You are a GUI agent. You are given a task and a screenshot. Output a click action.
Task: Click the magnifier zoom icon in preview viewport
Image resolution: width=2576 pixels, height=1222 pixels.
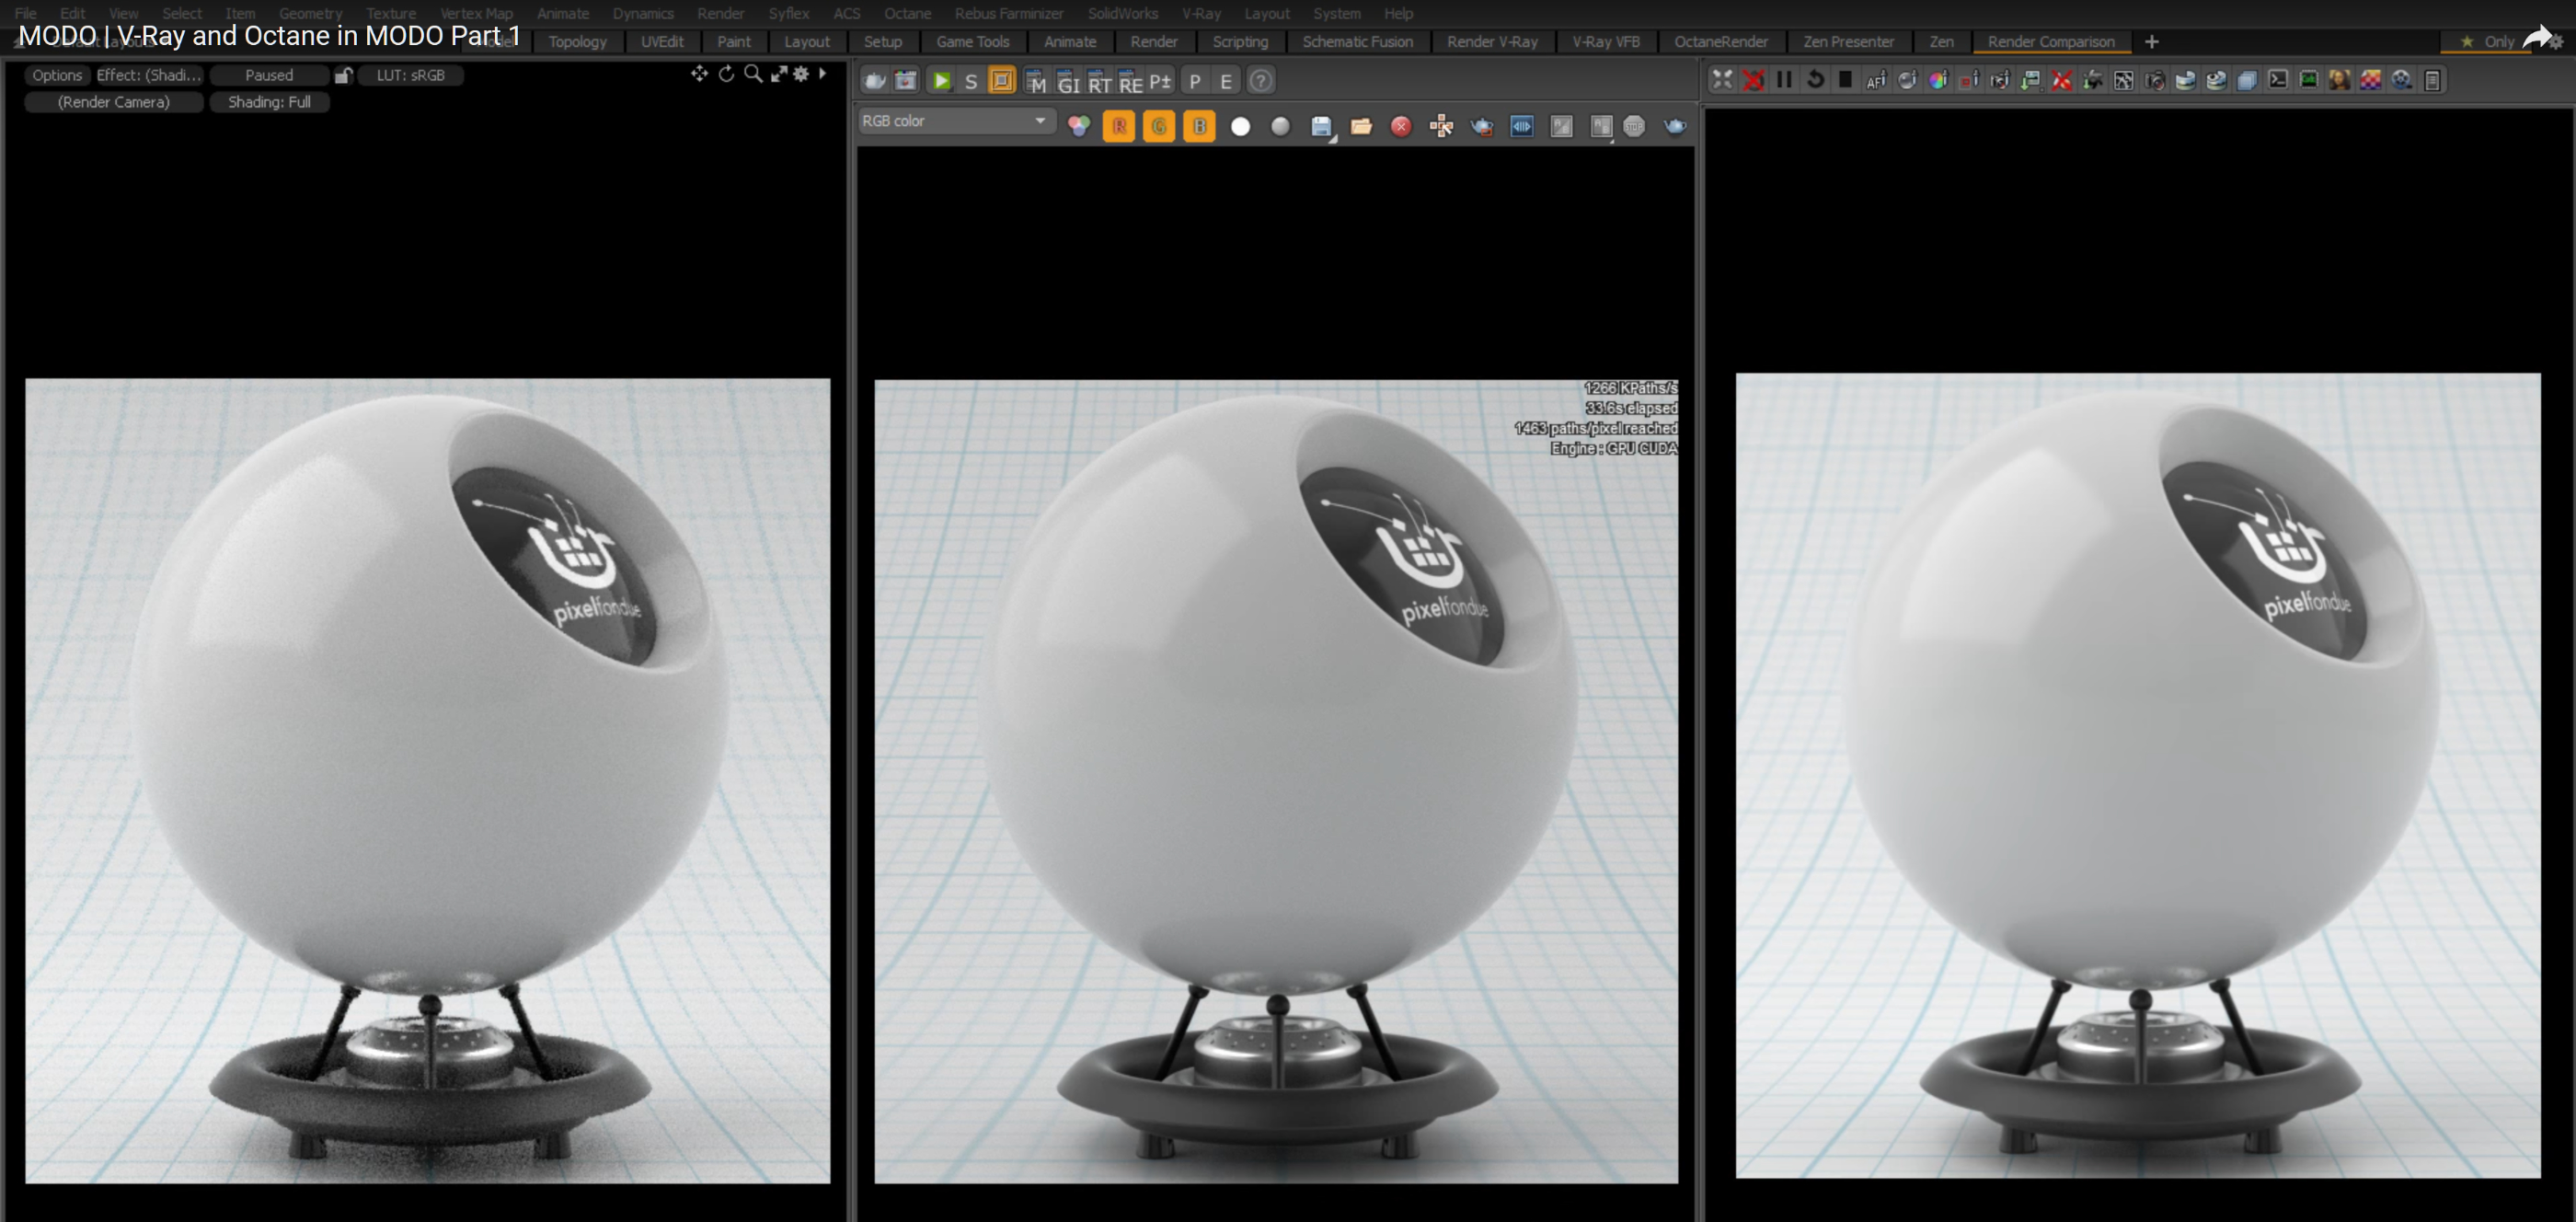[753, 74]
